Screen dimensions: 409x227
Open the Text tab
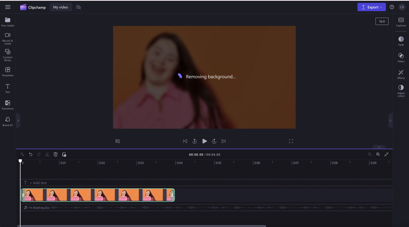(x=8, y=88)
